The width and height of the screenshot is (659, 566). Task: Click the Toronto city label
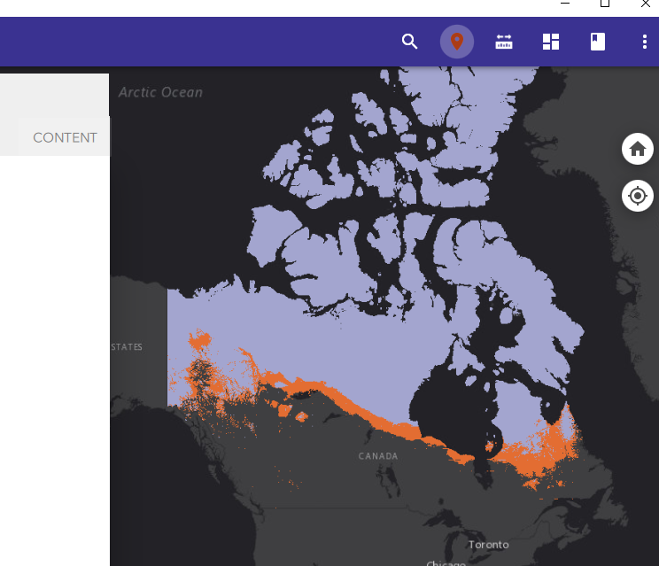[489, 544]
